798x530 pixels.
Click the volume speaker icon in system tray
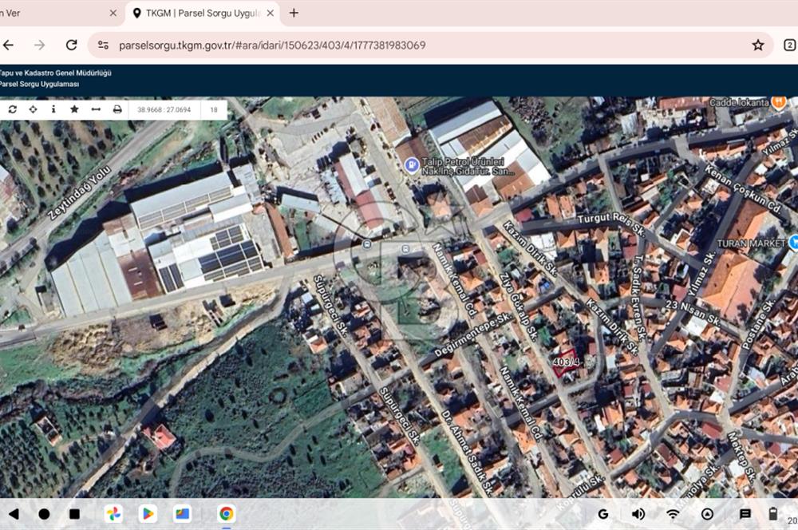(638, 514)
